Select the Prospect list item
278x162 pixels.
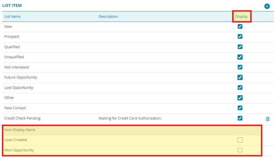pos(12,36)
